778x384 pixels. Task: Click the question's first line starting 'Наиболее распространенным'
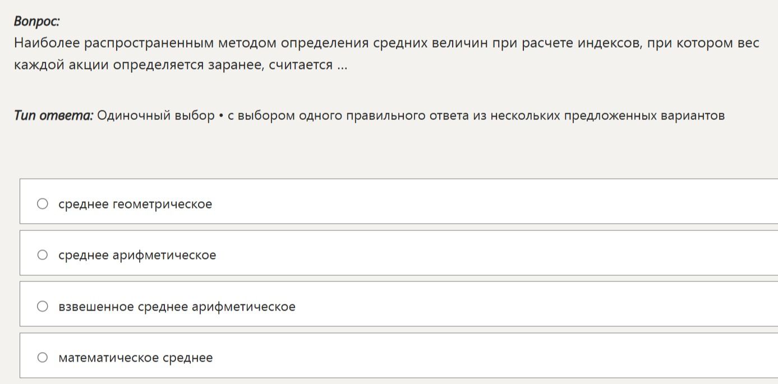[386, 43]
